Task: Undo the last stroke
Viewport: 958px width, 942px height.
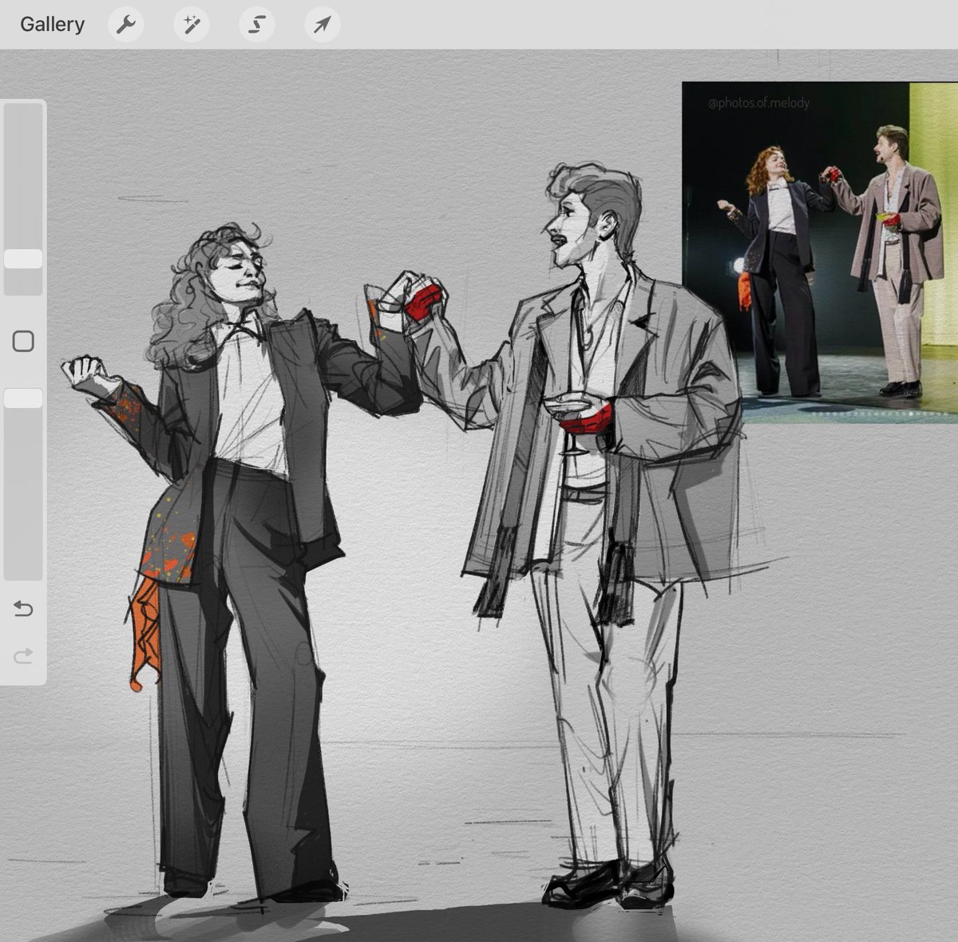Action: (x=23, y=609)
